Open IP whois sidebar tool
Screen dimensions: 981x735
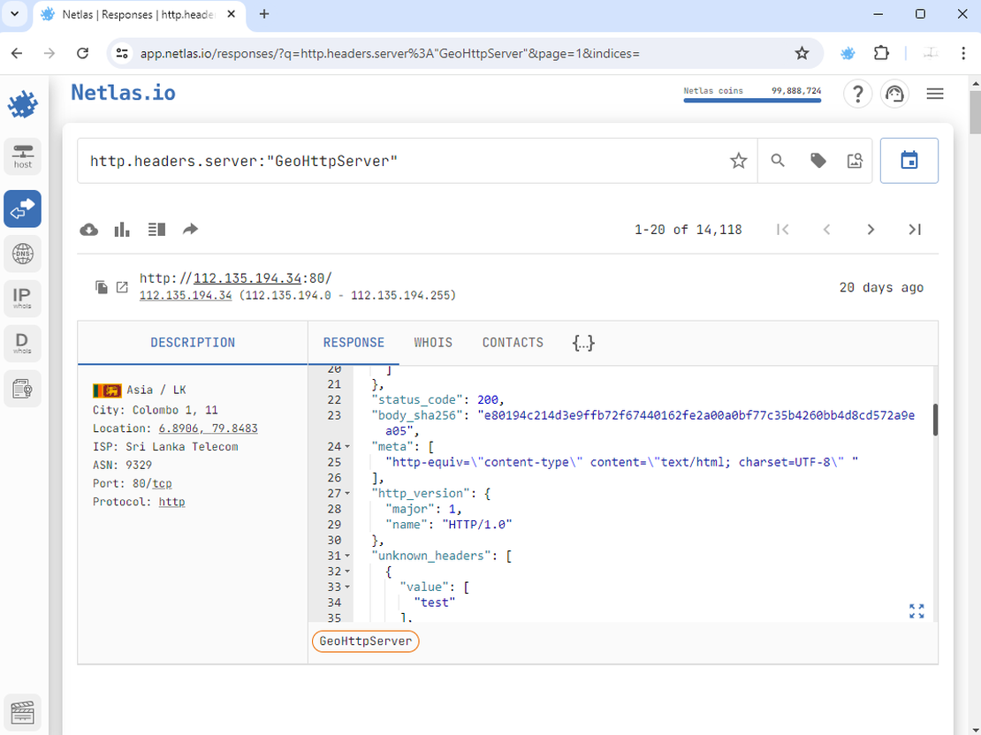tap(22, 298)
